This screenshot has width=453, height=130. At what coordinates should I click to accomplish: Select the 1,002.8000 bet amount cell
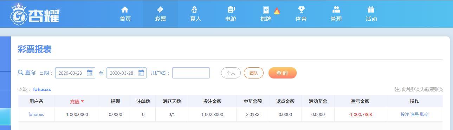click(212, 114)
